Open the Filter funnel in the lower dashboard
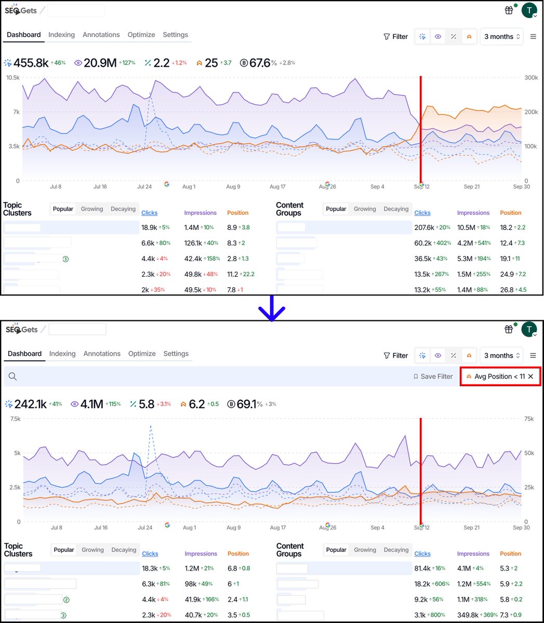 (395, 356)
